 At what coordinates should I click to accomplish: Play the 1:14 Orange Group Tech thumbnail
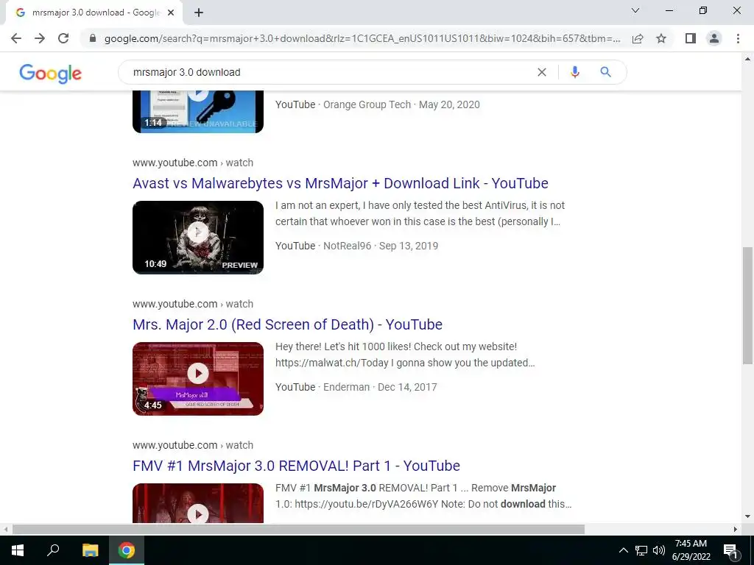point(198,112)
